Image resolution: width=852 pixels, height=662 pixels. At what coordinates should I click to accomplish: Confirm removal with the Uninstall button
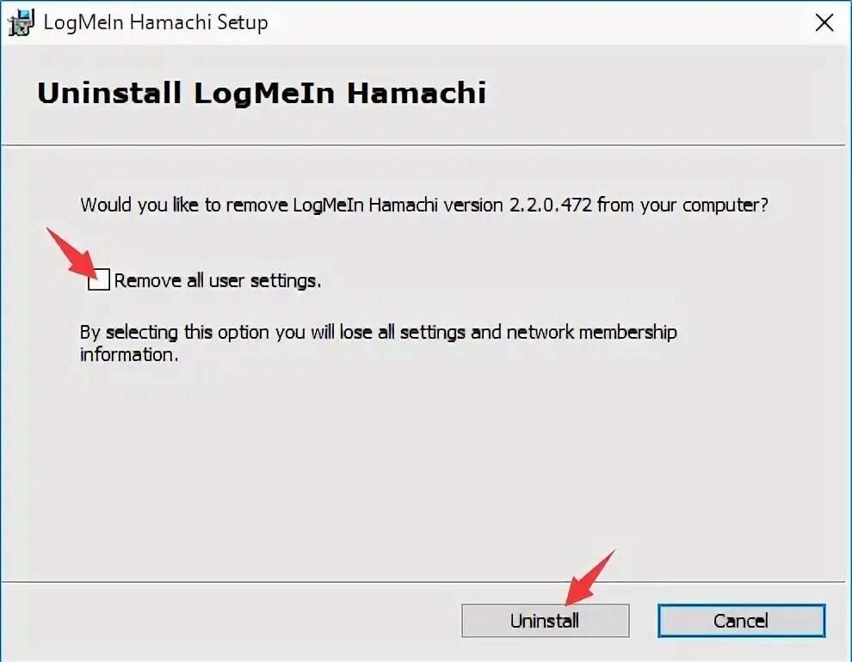[x=546, y=620]
